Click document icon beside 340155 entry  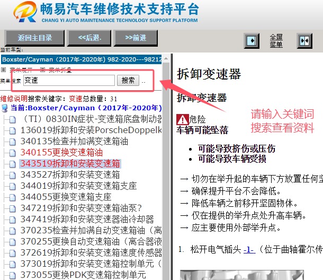[13, 153]
